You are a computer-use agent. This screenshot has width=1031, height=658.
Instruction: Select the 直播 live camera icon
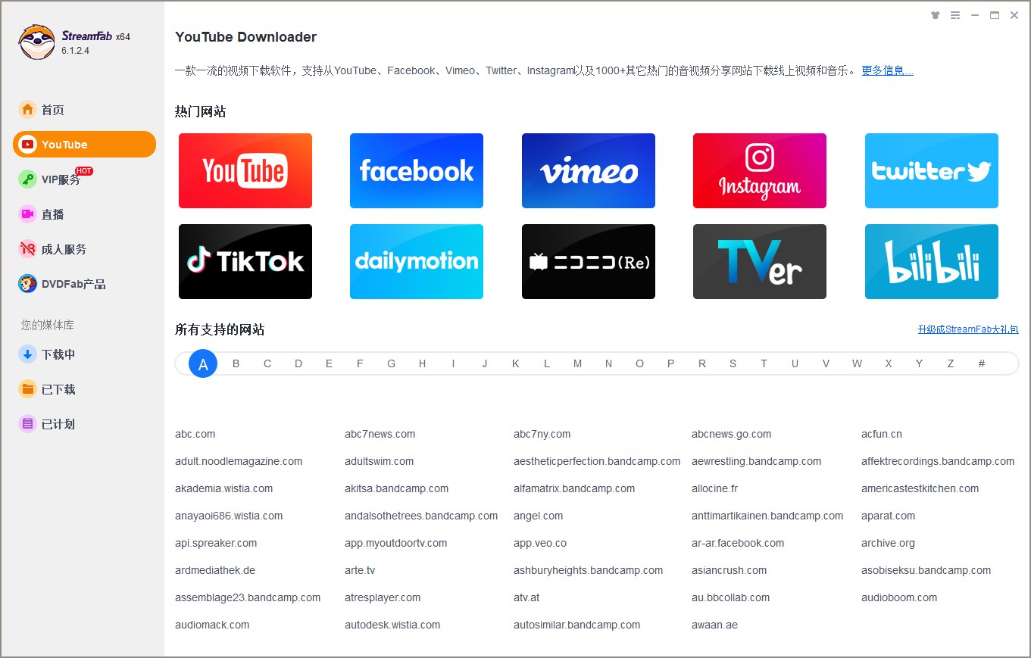click(28, 214)
